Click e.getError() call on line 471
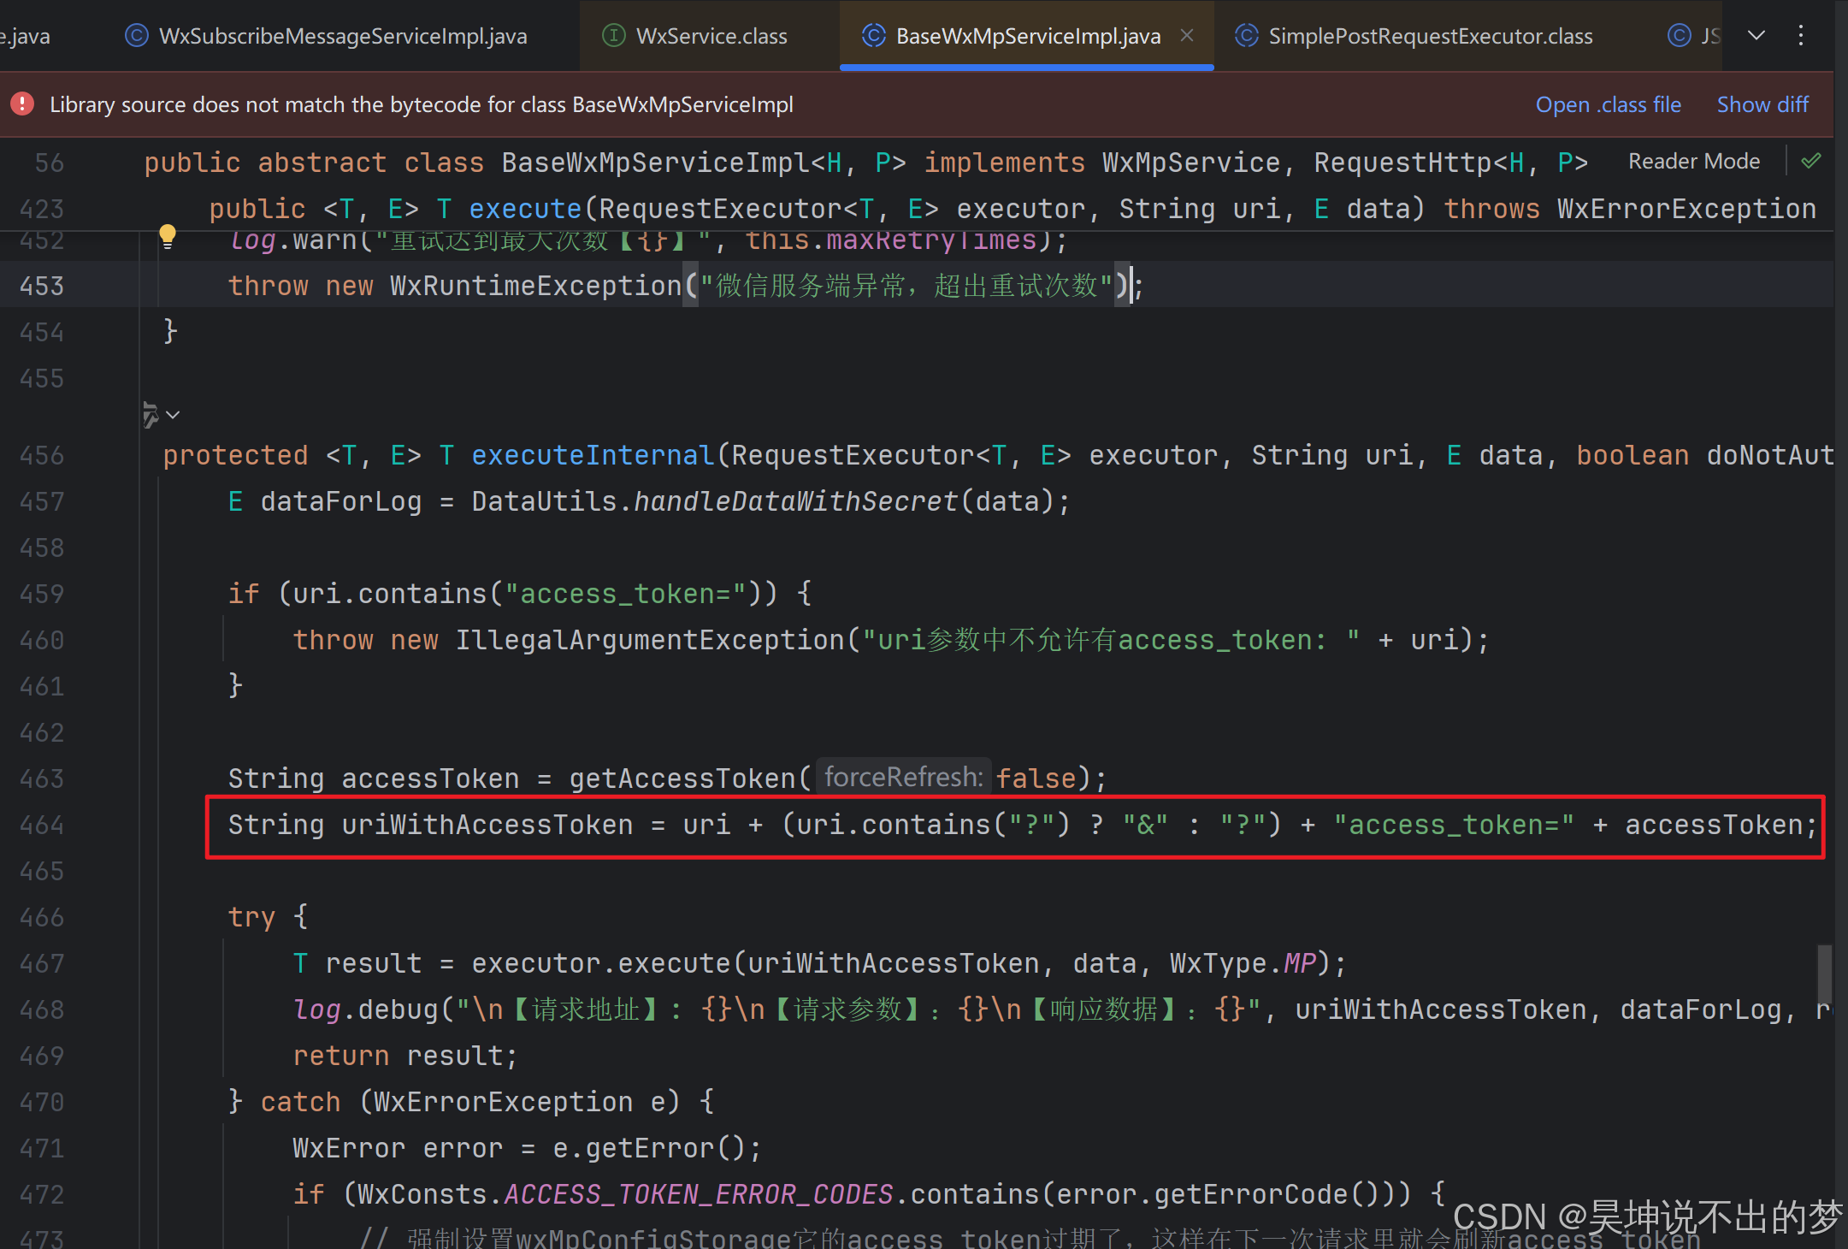The height and width of the screenshot is (1249, 1848). tap(657, 1148)
